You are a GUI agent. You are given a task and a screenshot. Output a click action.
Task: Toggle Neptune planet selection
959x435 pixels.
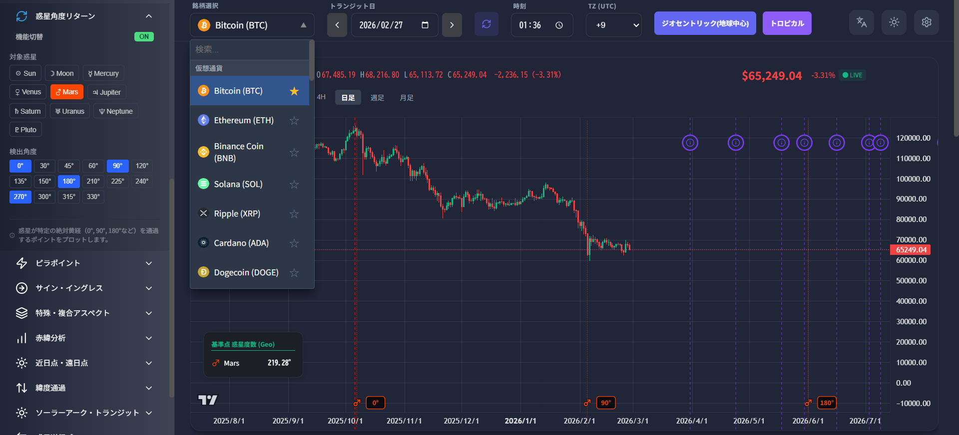coord(116,111)
